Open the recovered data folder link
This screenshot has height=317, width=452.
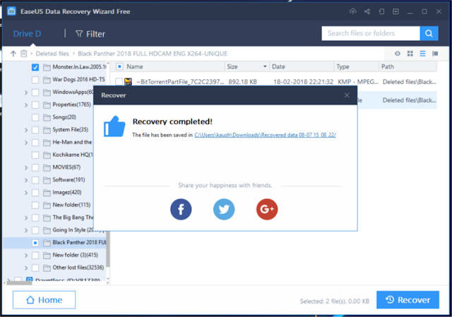[266, 135]
